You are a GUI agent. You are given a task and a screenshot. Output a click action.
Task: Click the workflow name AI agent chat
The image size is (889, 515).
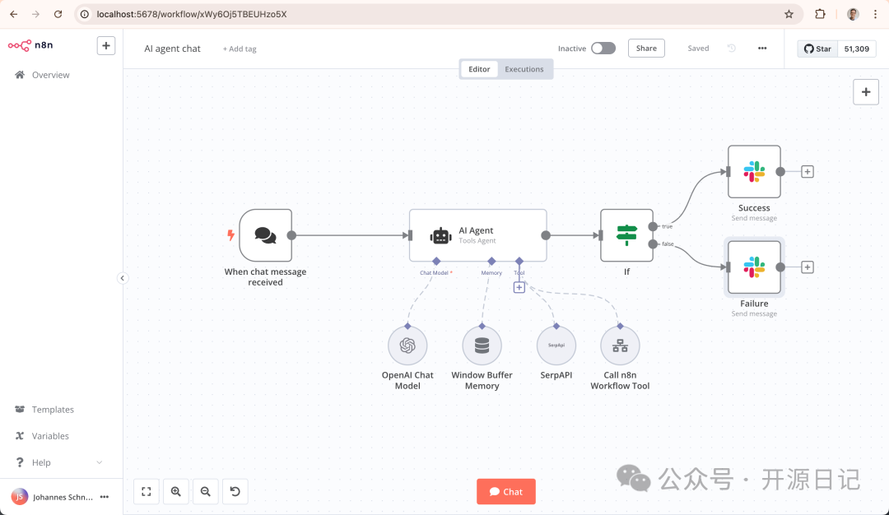pyautogui.click(x=173, y=49)
